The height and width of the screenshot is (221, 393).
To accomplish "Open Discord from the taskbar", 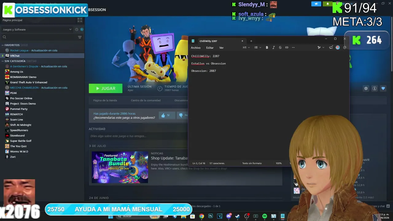I will coord(228,216).
